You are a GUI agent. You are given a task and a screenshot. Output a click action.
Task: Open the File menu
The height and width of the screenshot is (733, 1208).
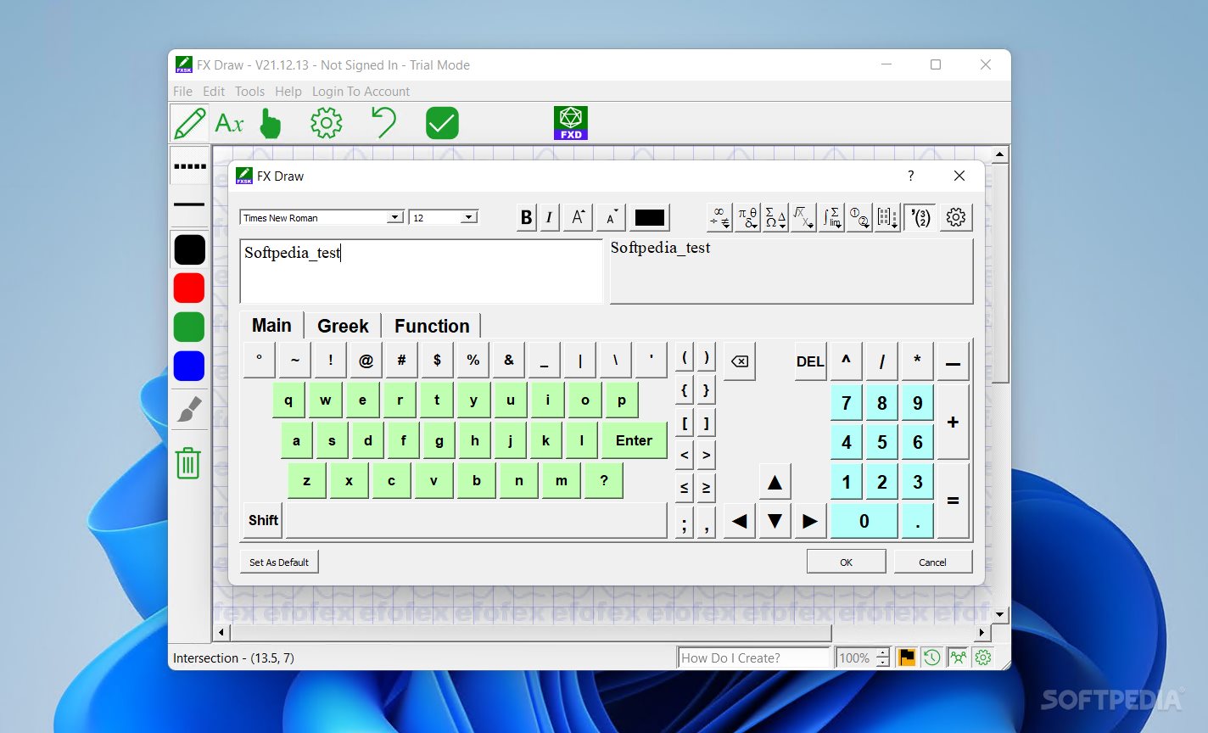point(182,91)
